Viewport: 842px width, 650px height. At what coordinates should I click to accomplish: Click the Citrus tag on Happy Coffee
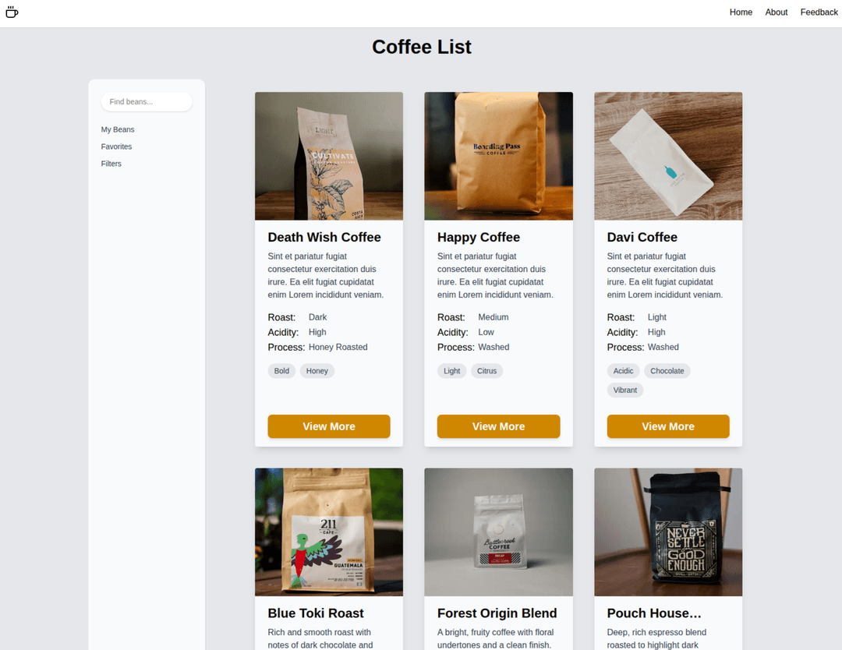tap(486, 371)
